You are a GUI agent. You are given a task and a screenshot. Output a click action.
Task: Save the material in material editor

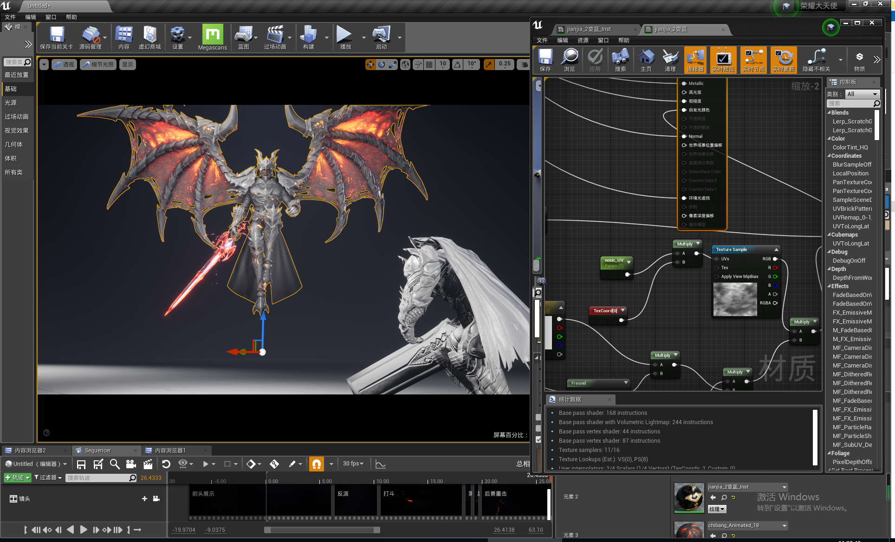pyautogui.click(x=545, y=60)
